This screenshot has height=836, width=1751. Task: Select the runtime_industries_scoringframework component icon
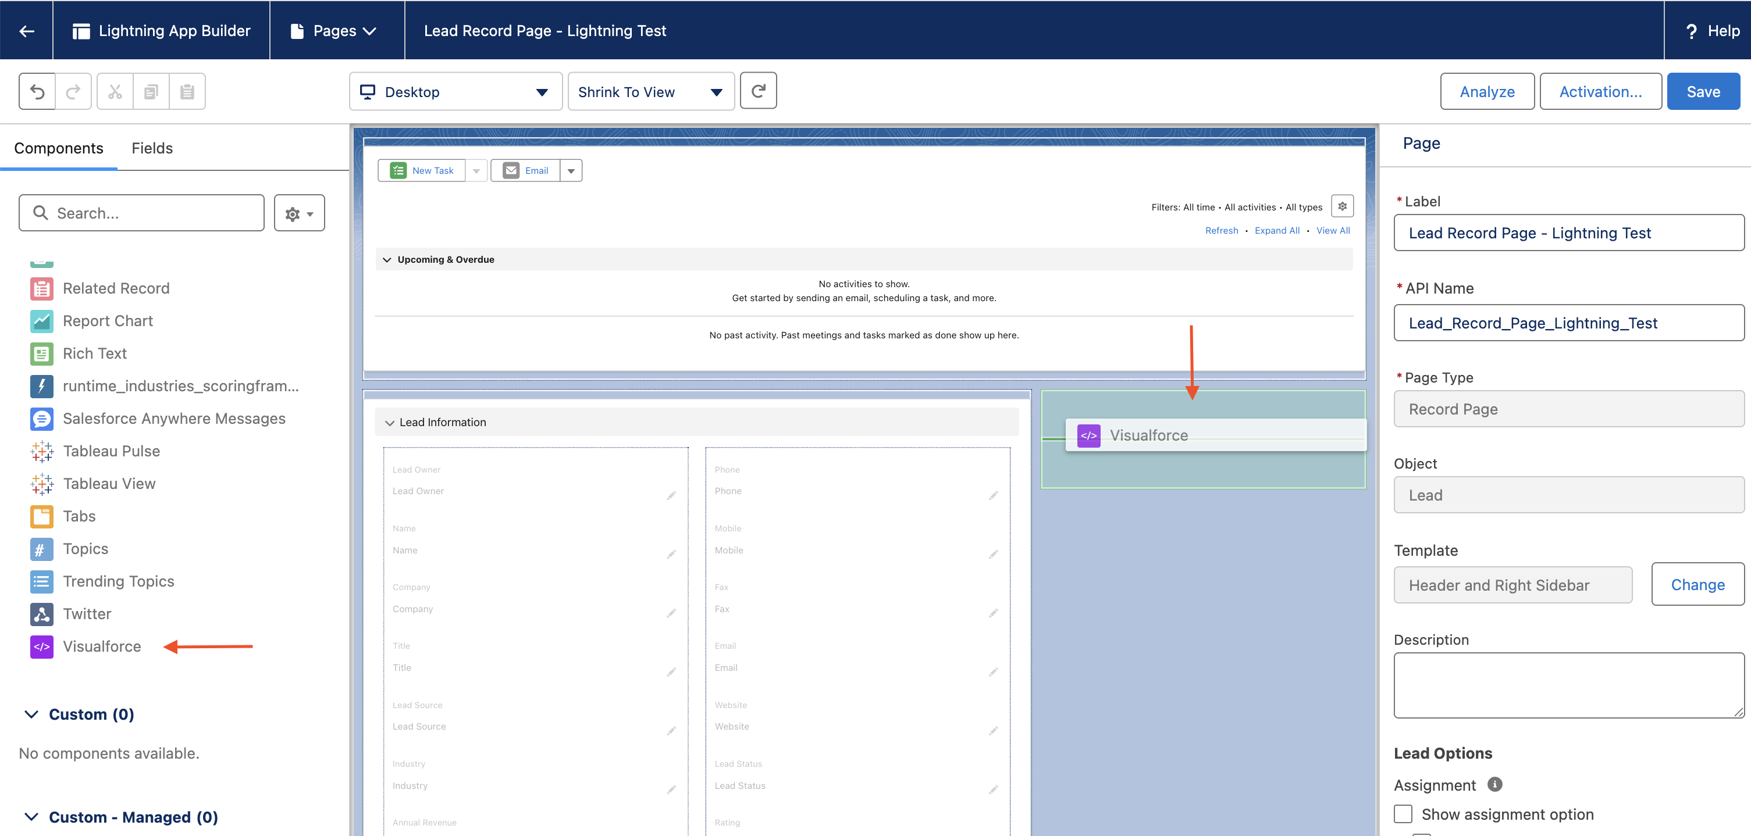[x=41, y=387]
